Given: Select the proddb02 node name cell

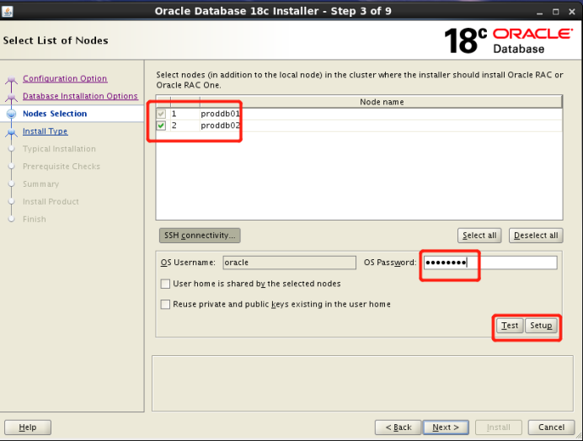Looking at the screenshot, I should click(x=381, y=125).
